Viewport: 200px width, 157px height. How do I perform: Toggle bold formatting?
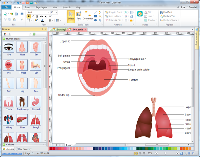[29, 16]
